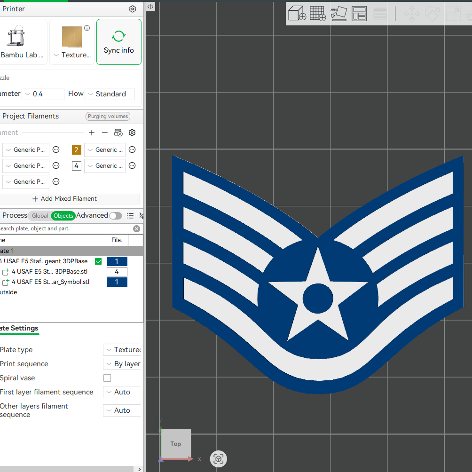Collapse the sidebar with the arrow icon
The image size is (472, 472).
(150, 7)
